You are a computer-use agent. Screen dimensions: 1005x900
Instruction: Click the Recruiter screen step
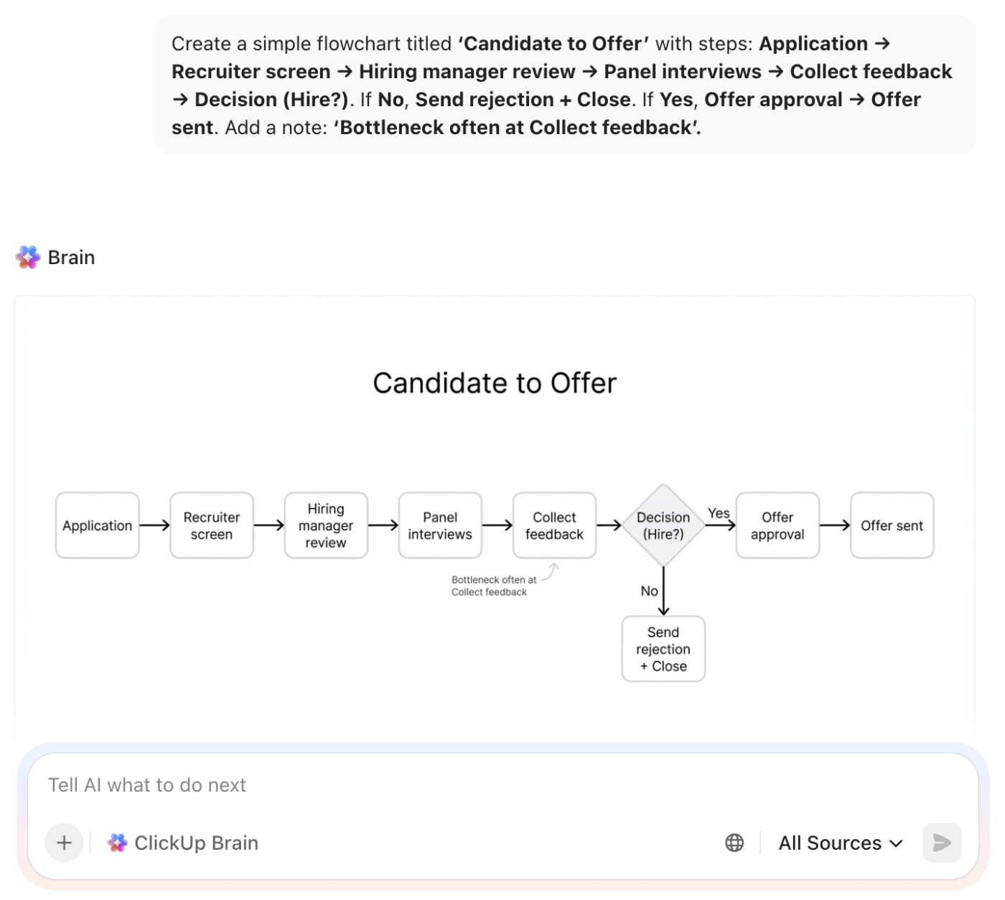[x=211, y=525]
